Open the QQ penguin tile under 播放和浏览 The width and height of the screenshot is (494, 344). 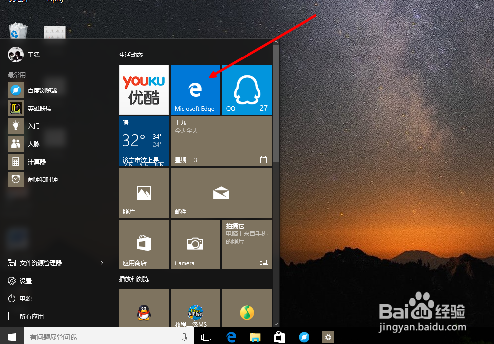click(x=144, y=308)
